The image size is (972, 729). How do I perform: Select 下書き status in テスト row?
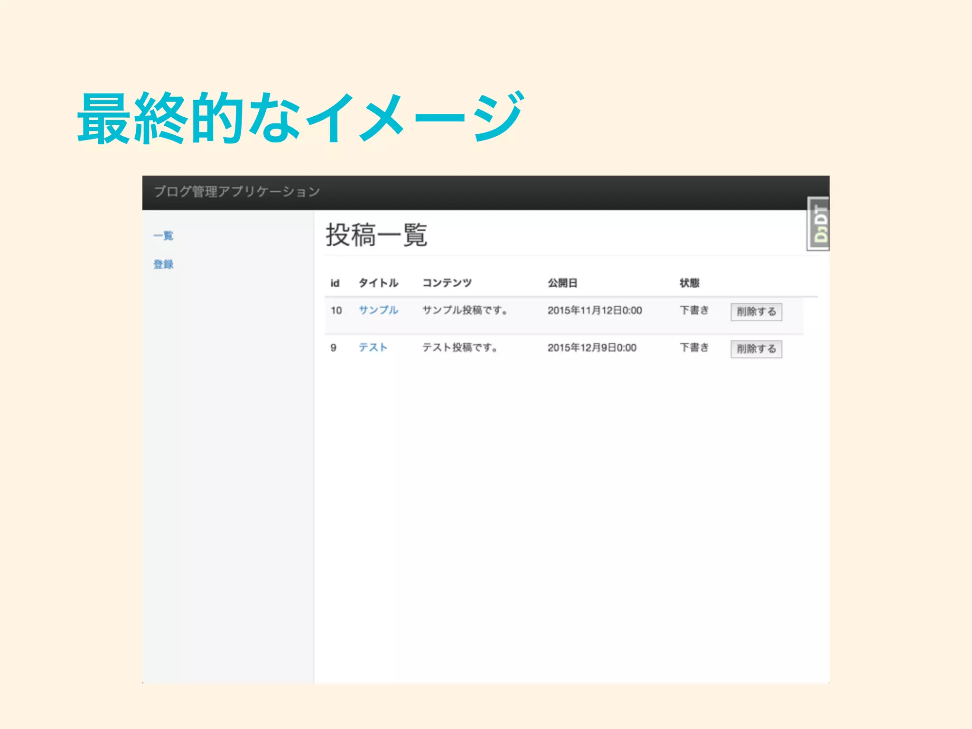coord(694,347)
